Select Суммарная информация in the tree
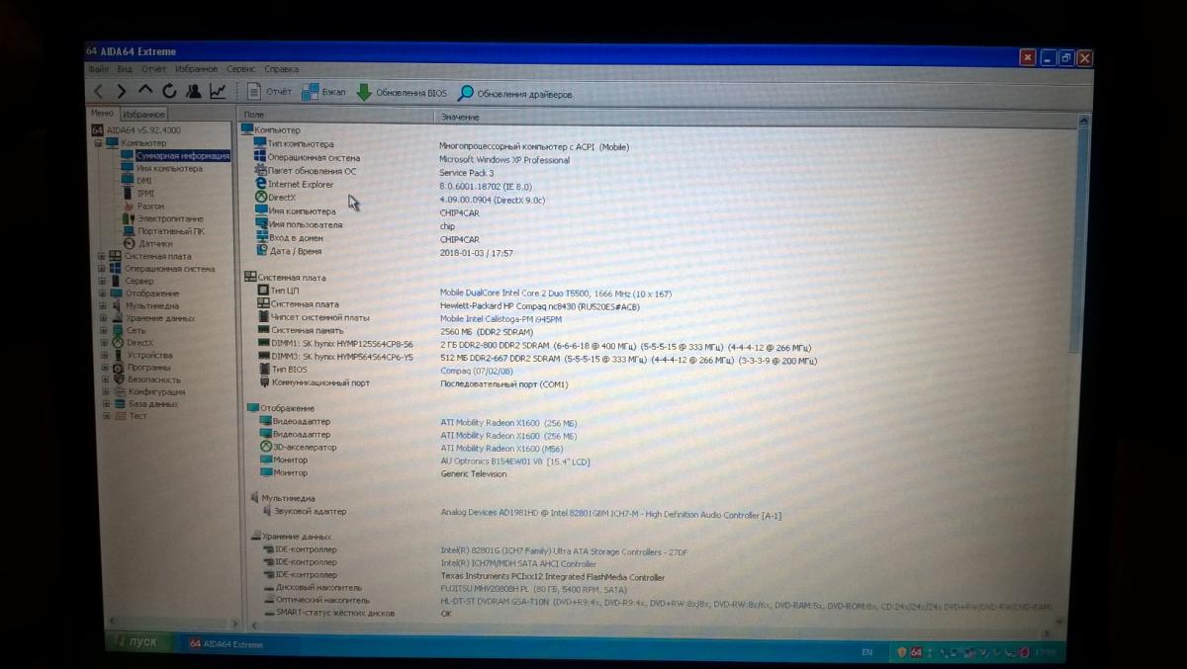This screenshot has width=1187, height=669. 182,155
